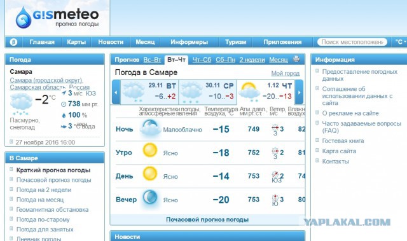
Task: Open the printer icon for print version
Action: 296,59
